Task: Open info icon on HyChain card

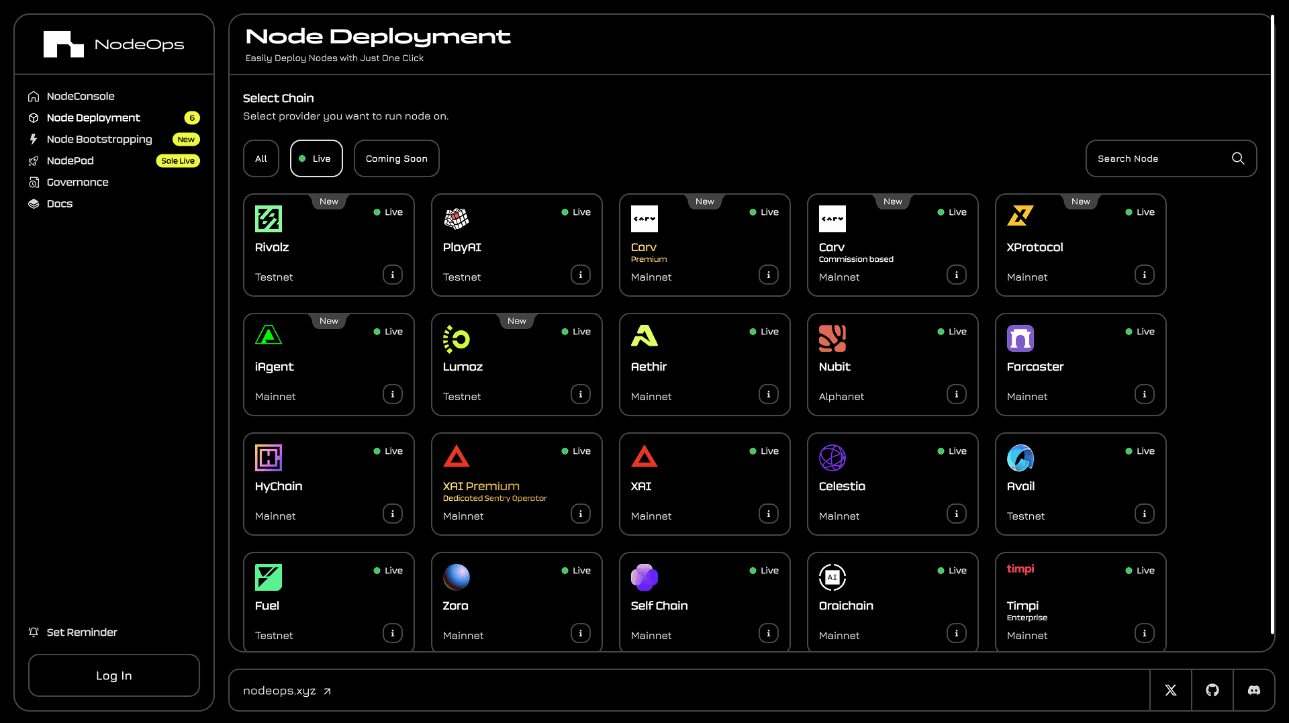Action: click(393, 514)
